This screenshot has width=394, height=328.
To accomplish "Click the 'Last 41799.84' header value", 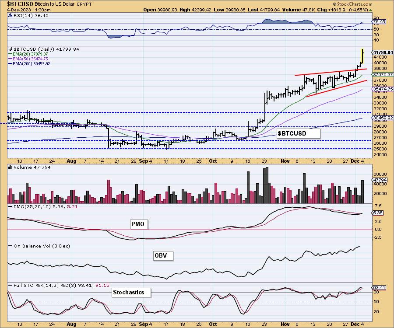I will (x=264, y=10).
